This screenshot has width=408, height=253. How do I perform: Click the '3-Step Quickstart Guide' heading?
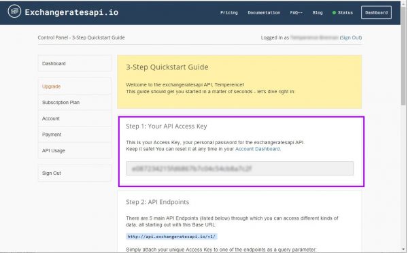tap(167, 67)
